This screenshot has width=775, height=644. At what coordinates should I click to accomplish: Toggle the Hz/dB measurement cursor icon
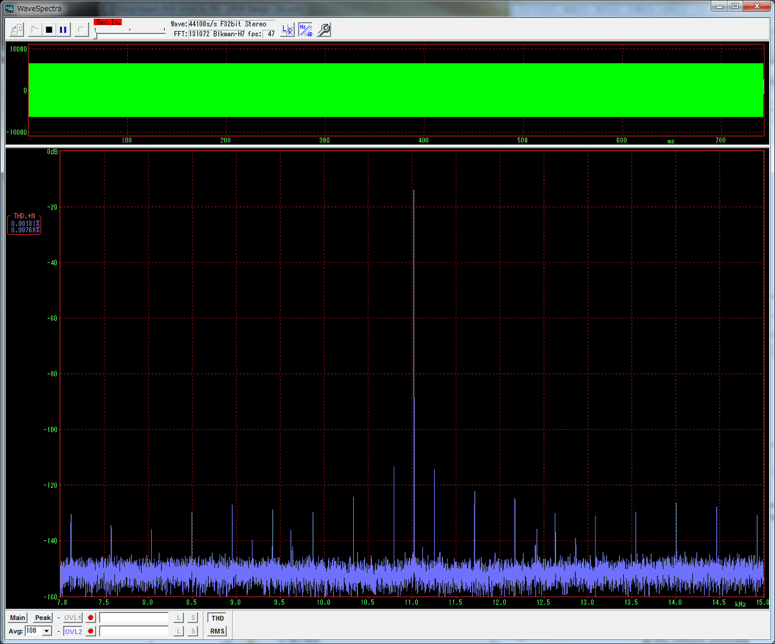(305, 29)
